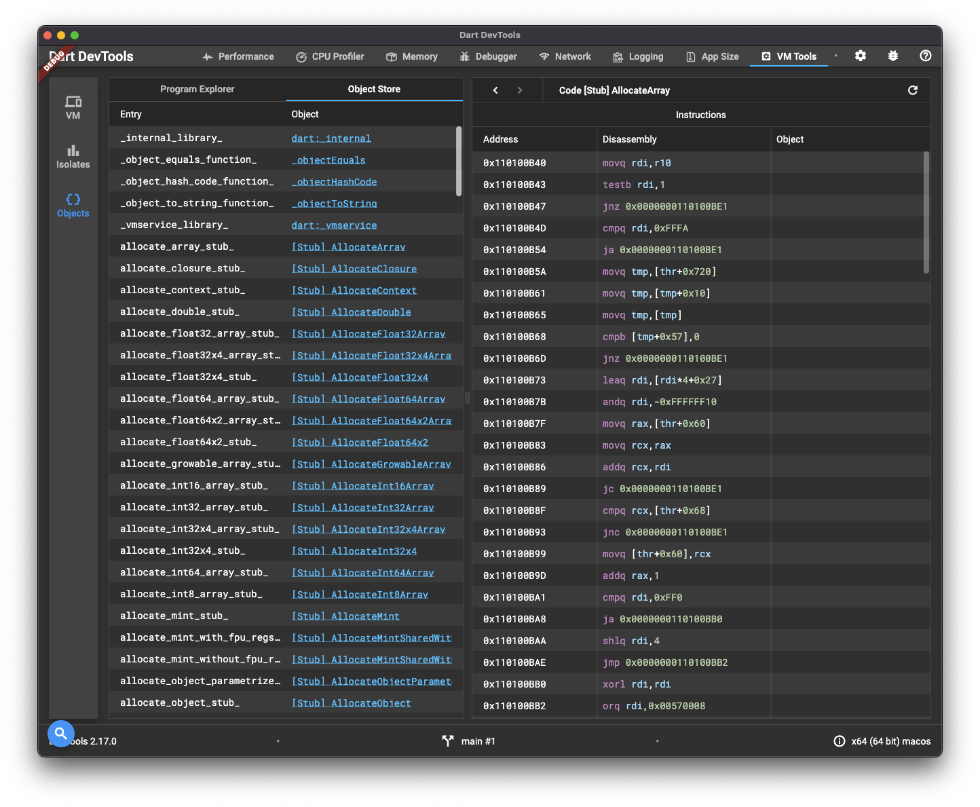Image resolution: width=980 pixels, height=807 pixels.
Task: Go back with the left chevron
Action: tap(495, 90)
